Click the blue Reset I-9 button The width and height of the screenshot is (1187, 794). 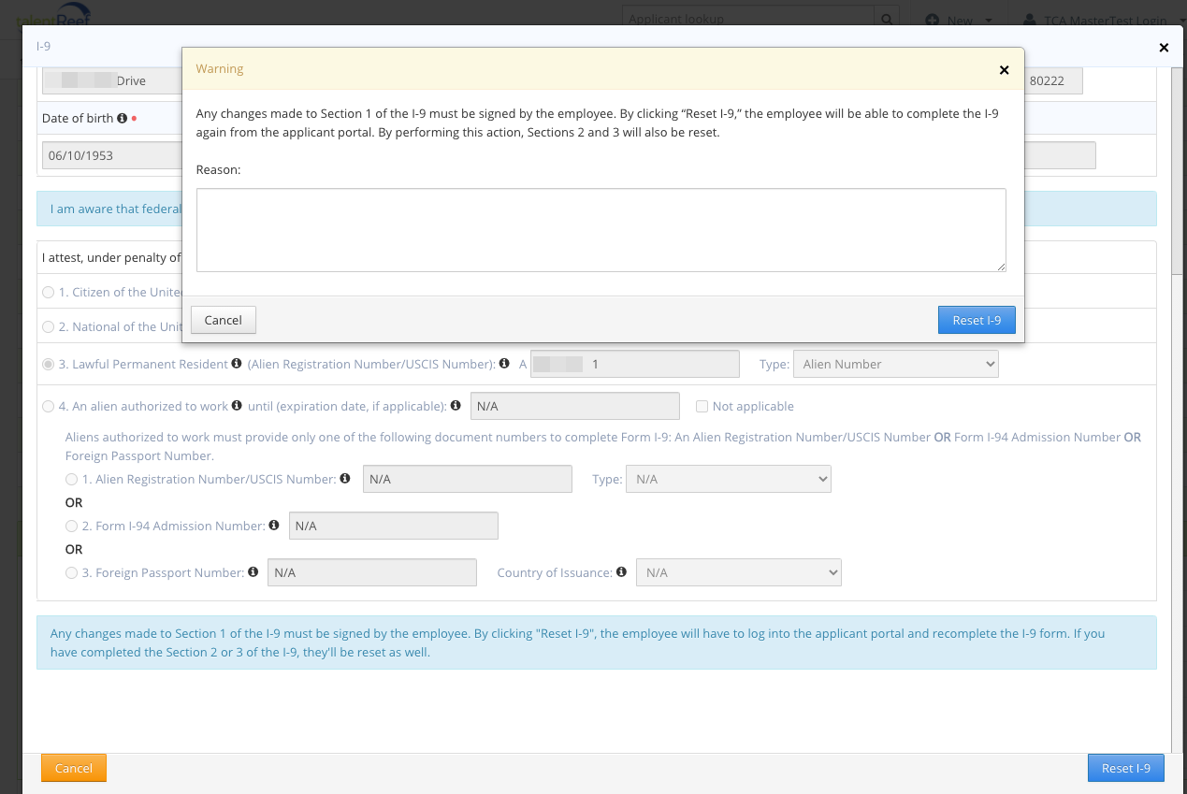pyautogui.click(x=976, y=319)
